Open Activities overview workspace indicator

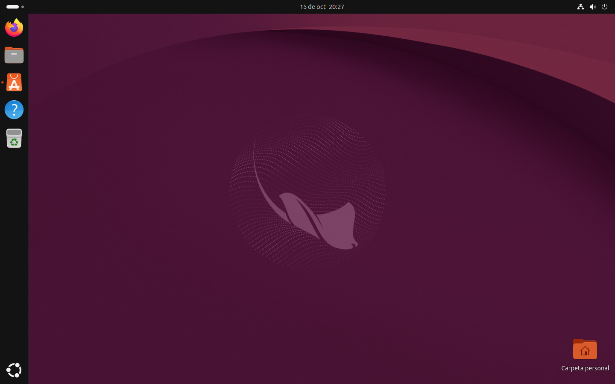coord(15,7)
